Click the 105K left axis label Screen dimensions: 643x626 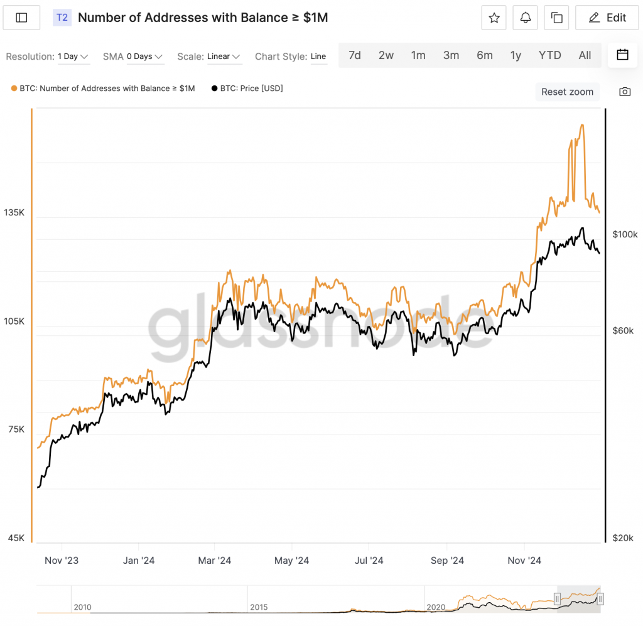(14, 321)
